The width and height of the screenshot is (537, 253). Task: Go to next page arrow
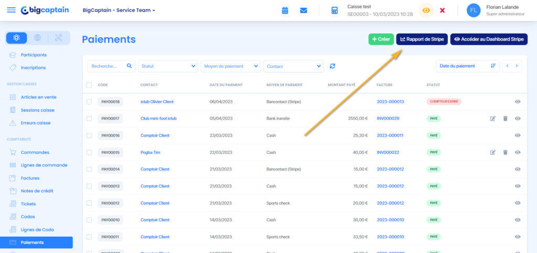(517, 66)
